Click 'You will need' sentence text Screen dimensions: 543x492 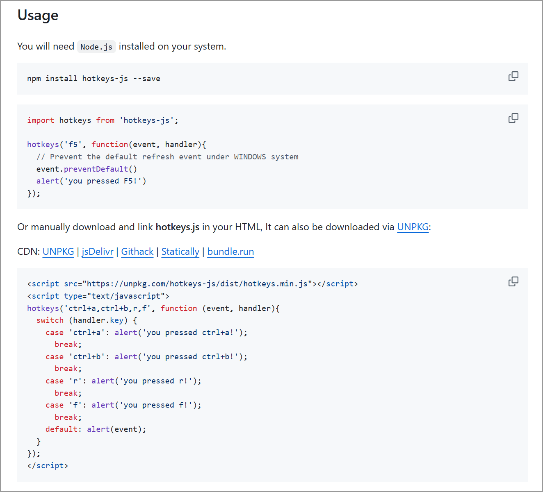(121, 47)
